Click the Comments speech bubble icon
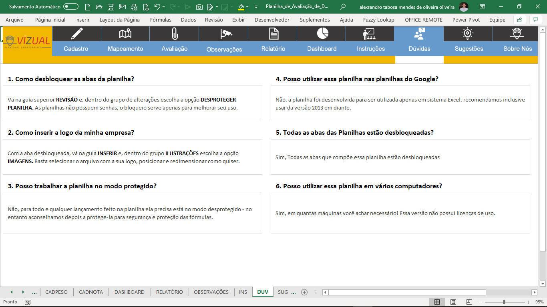547x307 pixels. point(535,20)
